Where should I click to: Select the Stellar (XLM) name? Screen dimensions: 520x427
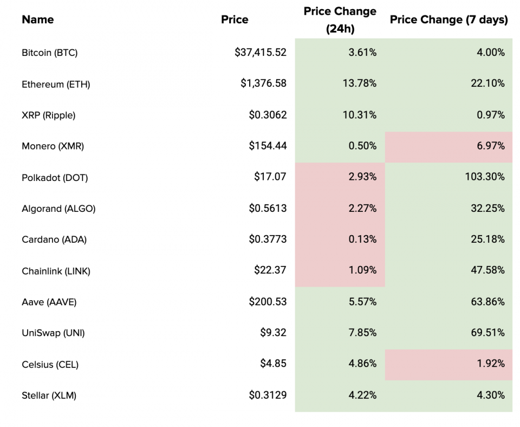[49, 396]
